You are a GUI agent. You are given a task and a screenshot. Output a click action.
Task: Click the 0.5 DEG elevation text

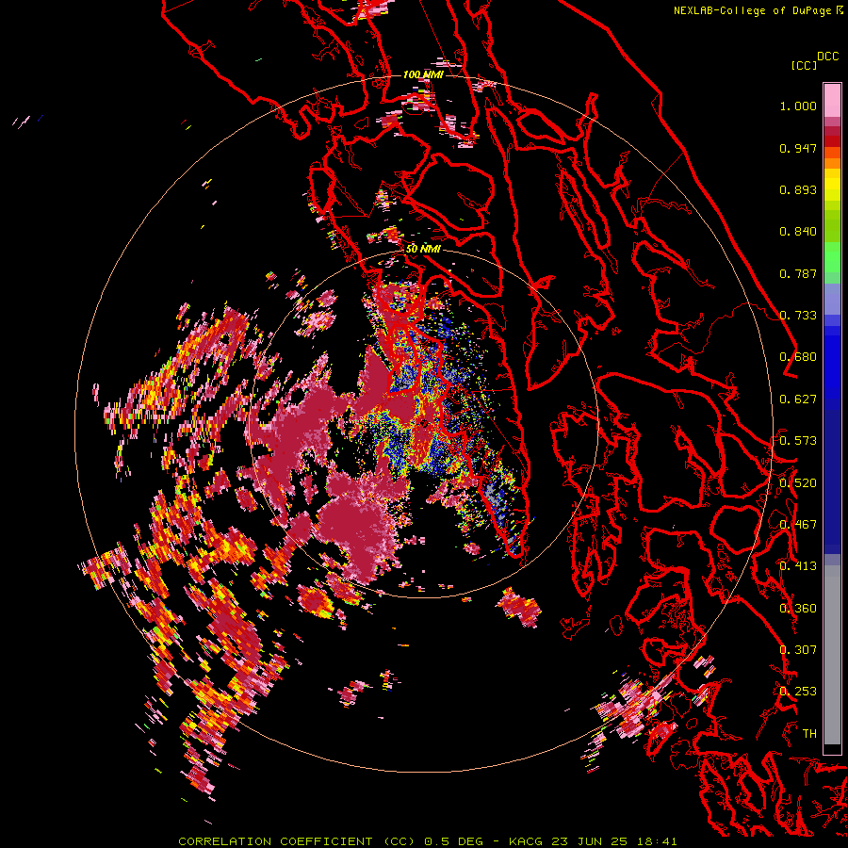coord(454,841)
